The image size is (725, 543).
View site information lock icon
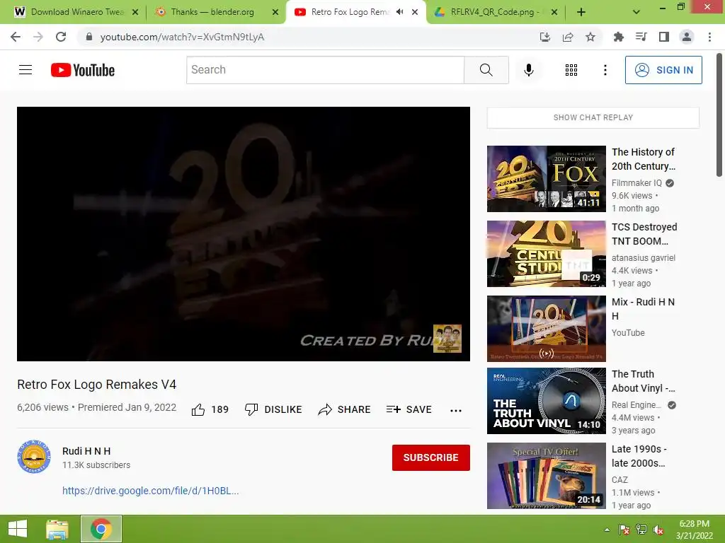[89, 37]
